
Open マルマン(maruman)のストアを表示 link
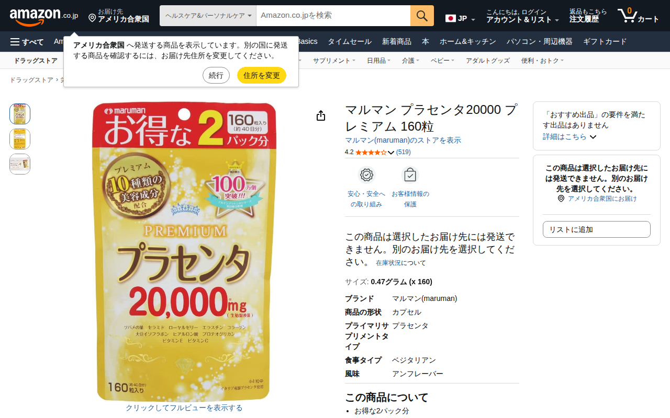click(x=403, y=140)
